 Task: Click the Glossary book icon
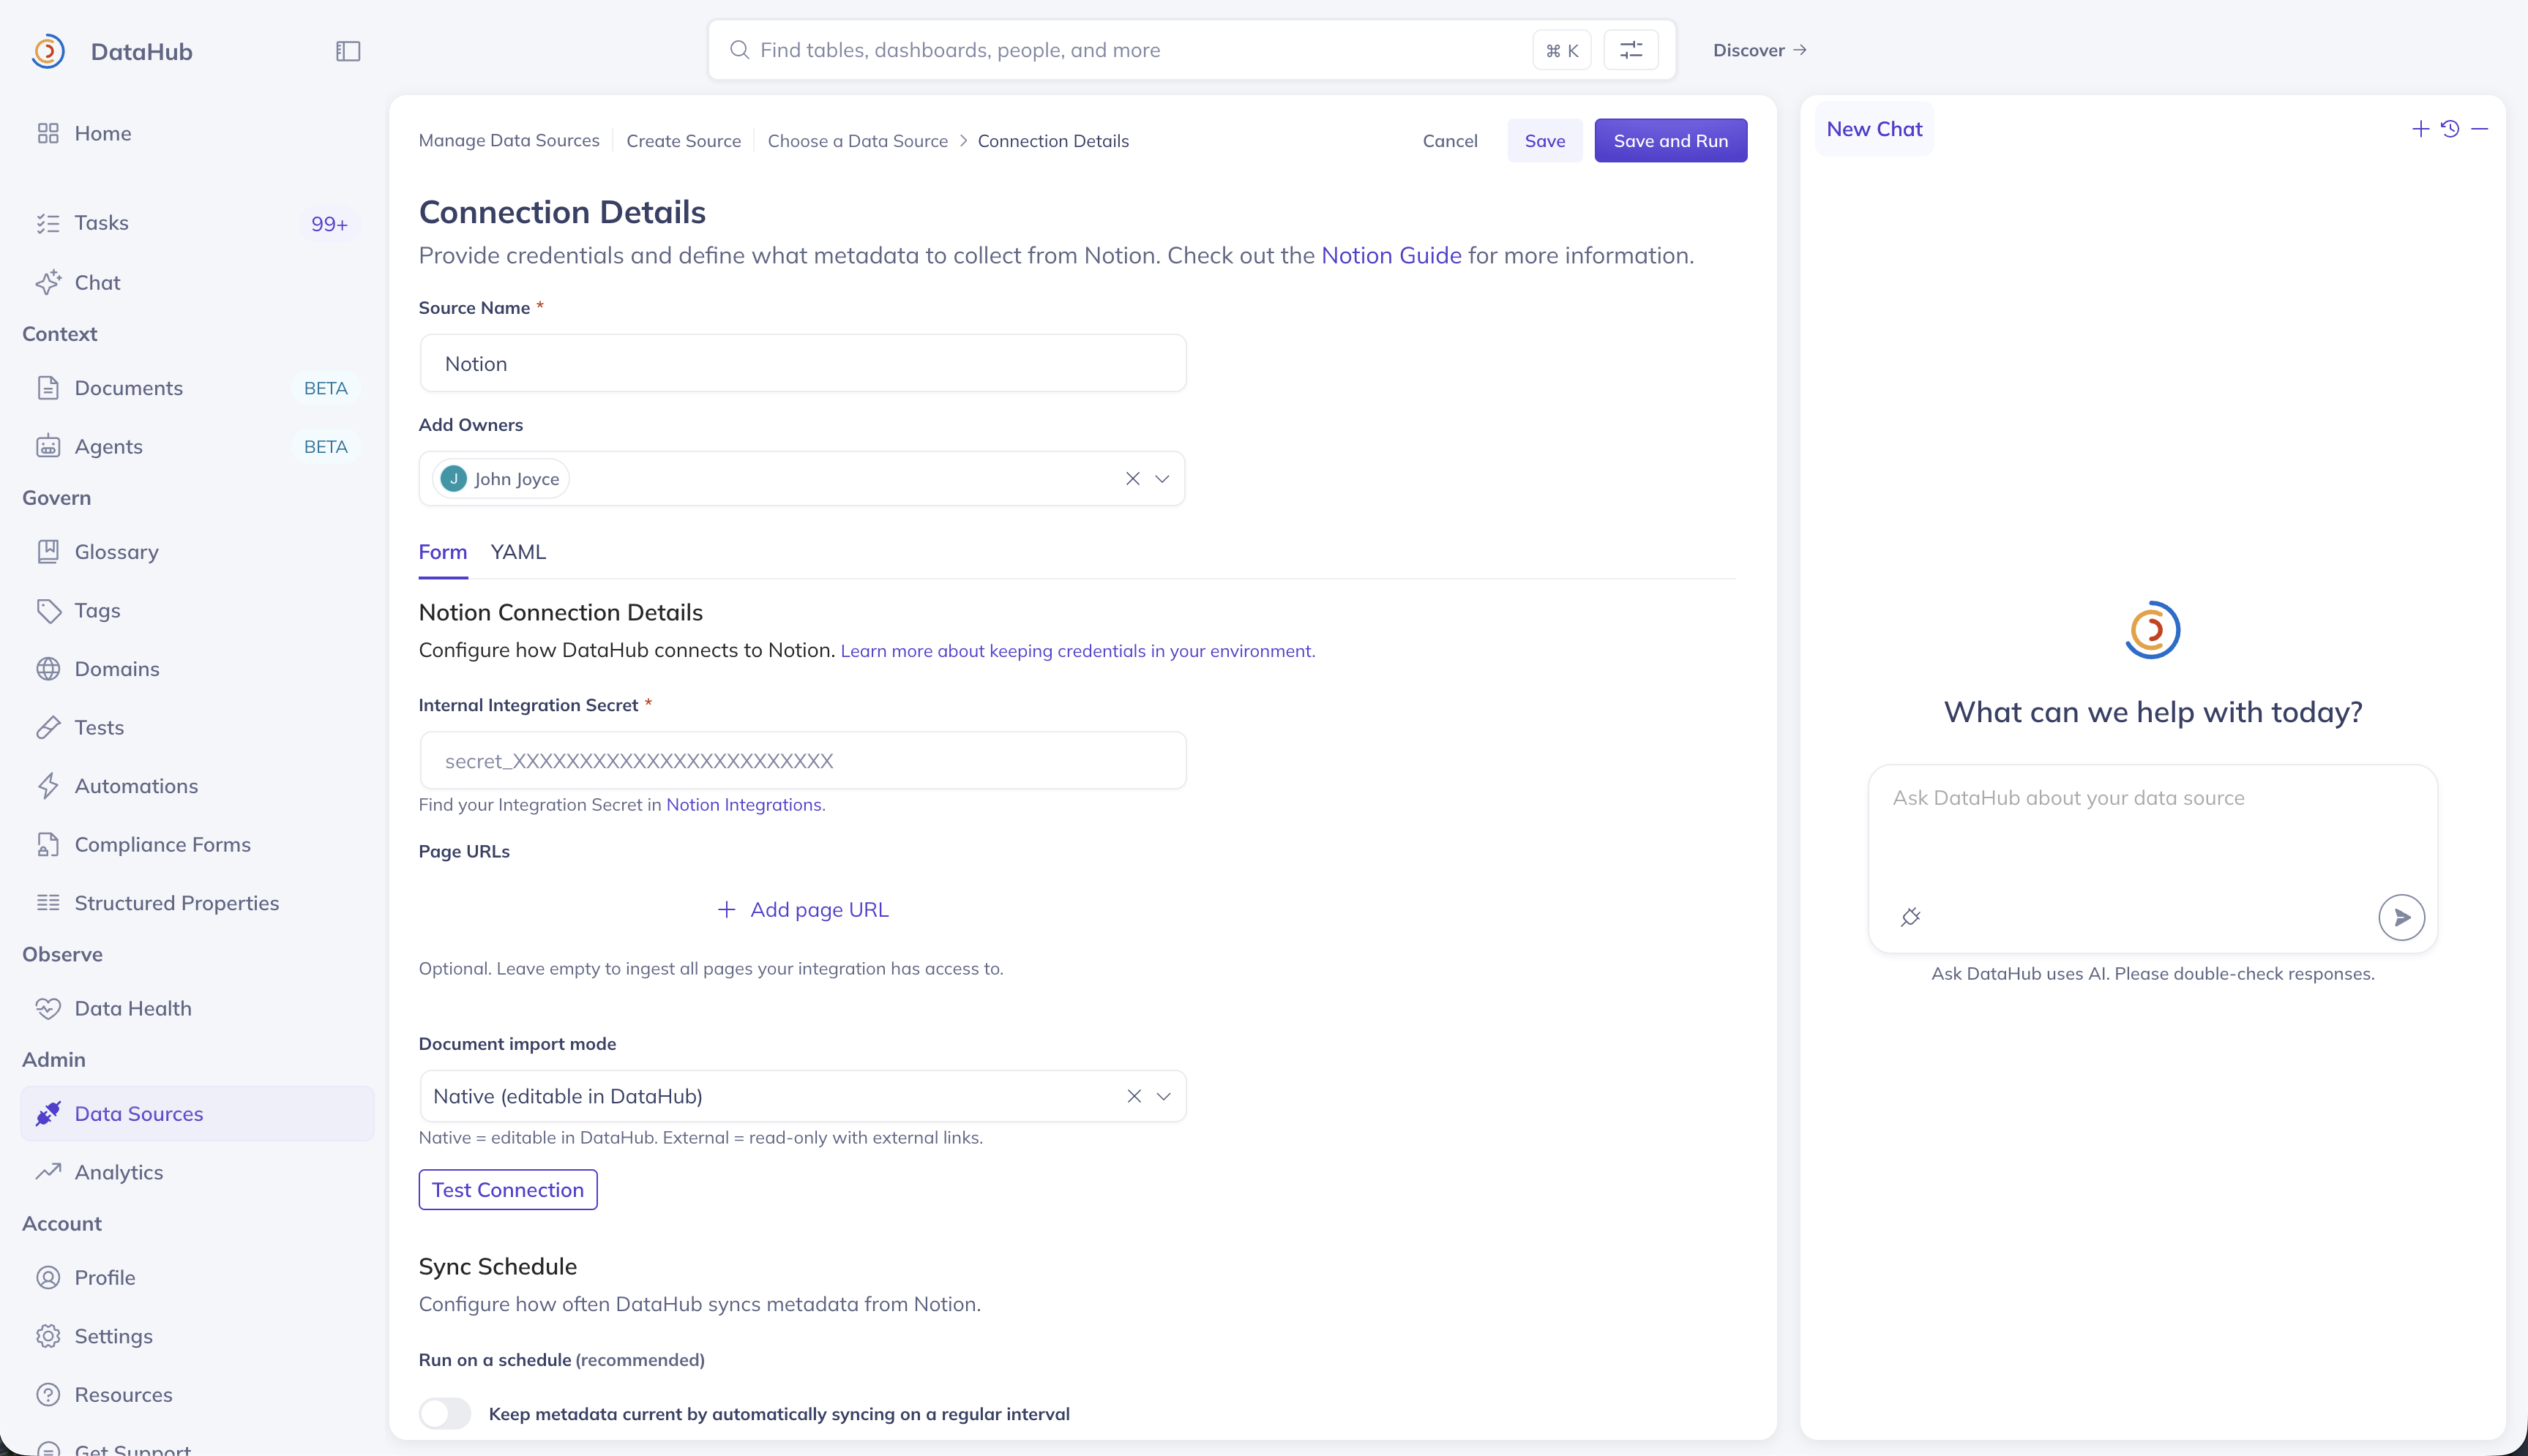click(48, 552)
